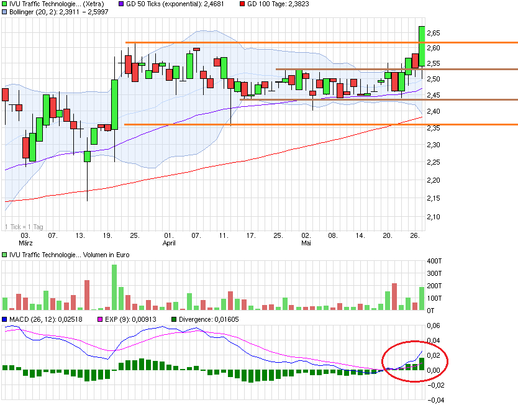Click the red GD 100 Tage legend square
This screenshot has width=518, height=405.
click(x=242, y=4)
